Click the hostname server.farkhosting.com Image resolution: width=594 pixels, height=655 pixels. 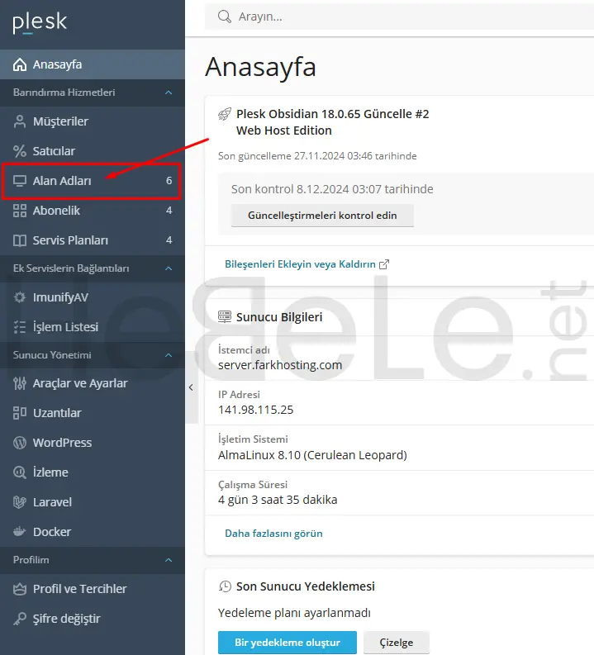coord(280,365)
